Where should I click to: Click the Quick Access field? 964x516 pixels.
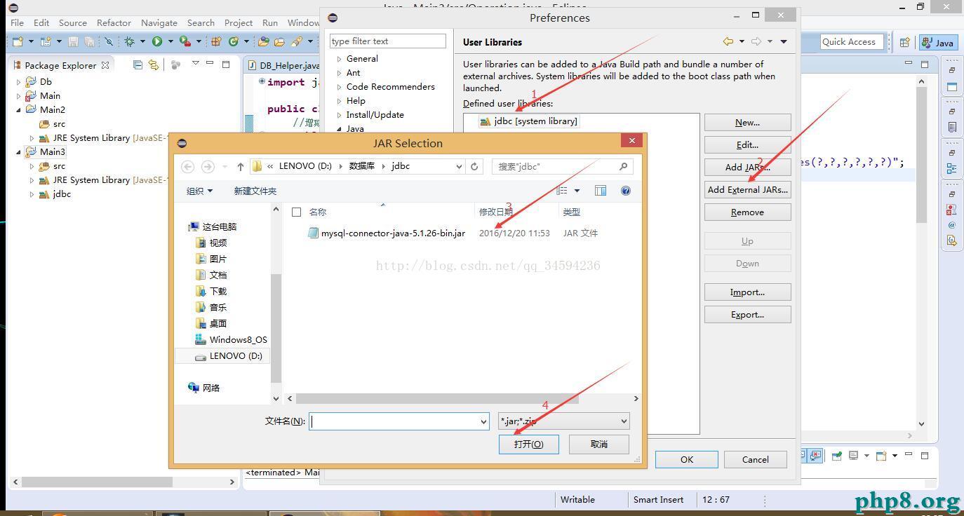[851, 42]
